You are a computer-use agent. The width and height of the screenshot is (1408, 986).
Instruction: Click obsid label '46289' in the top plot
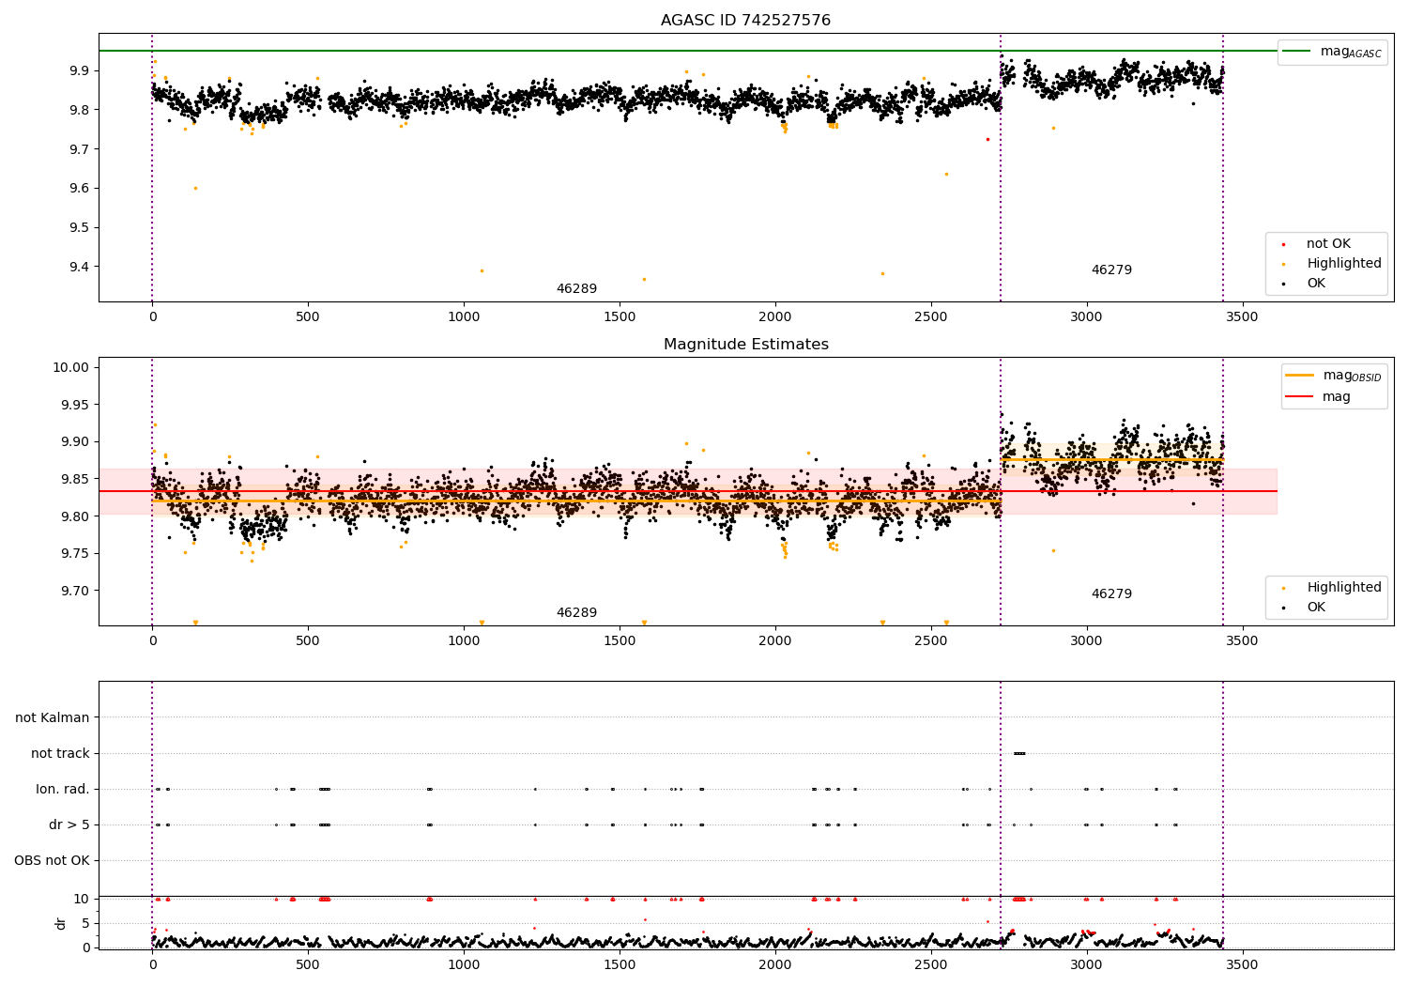click(x=576, y=289)
